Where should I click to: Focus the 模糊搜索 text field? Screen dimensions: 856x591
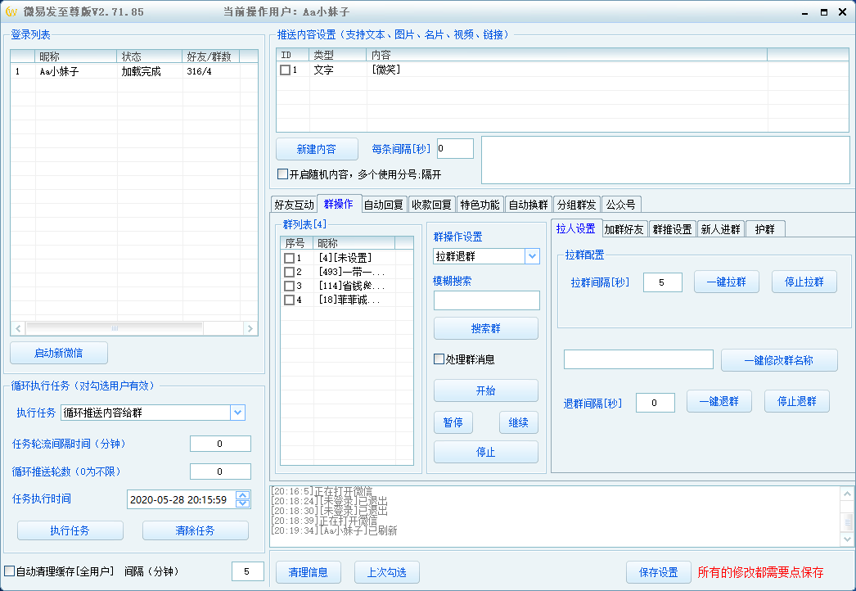[x=486, y=300]
